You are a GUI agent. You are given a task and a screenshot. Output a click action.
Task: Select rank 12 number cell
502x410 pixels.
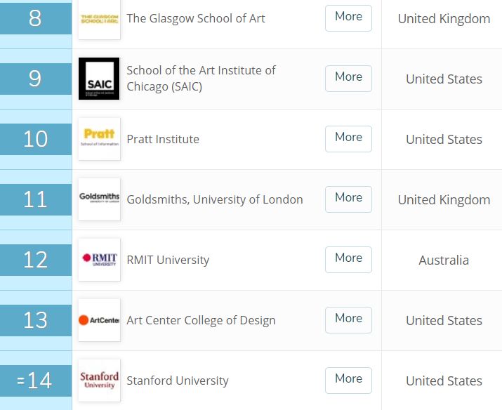pyautogui.click(x=36, y=260)
